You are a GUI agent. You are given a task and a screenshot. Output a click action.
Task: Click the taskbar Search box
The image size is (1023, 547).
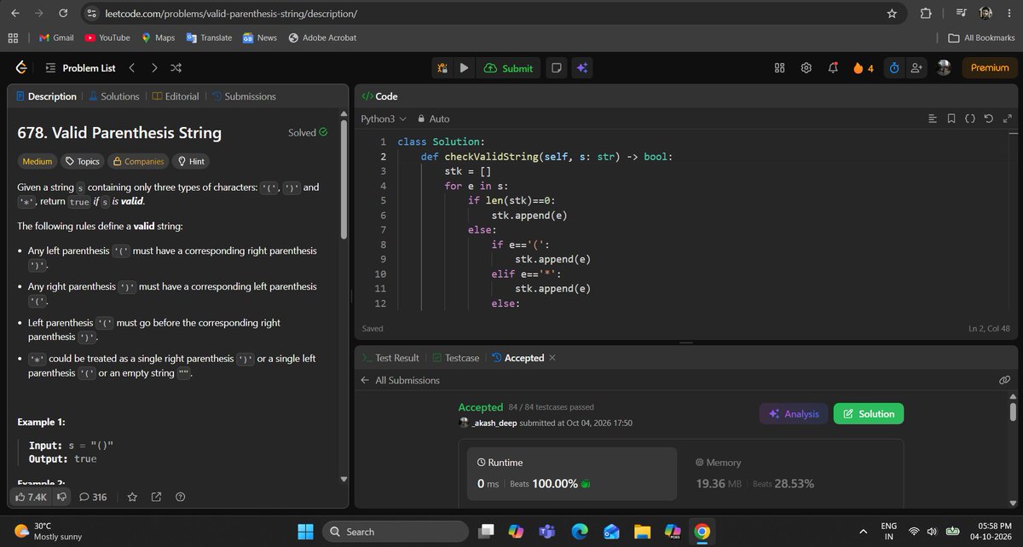(x=396, y=532)
